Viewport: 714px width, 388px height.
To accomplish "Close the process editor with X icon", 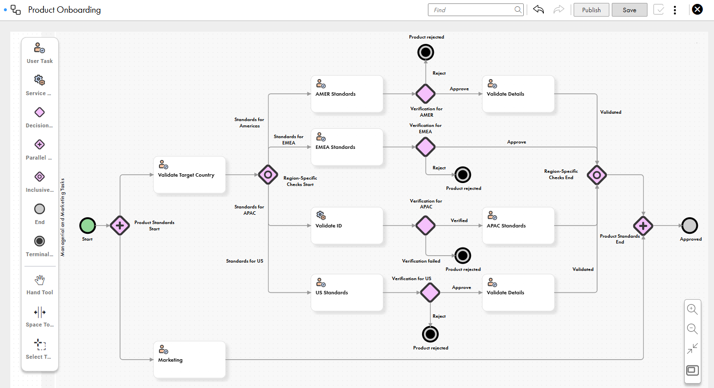I will (x=697, y=10).
